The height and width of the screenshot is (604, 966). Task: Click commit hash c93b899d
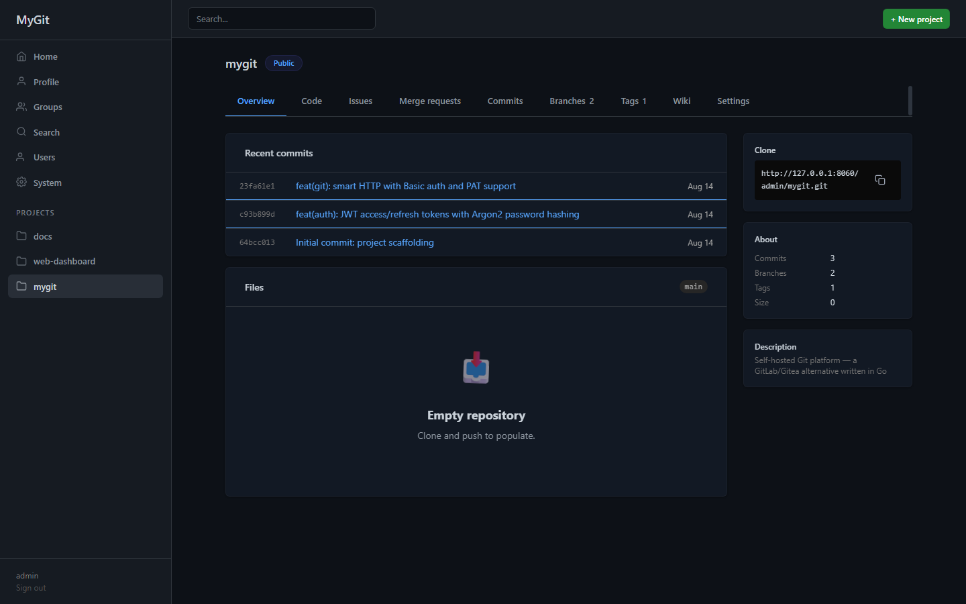tap(257, 215)
